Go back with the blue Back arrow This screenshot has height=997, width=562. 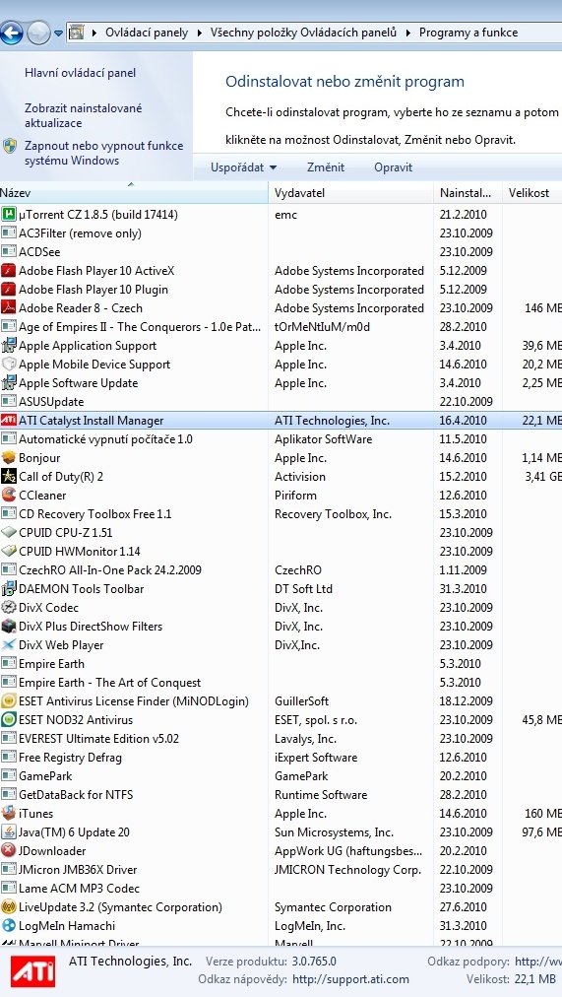pyautogui.click(x=11, y=33)
